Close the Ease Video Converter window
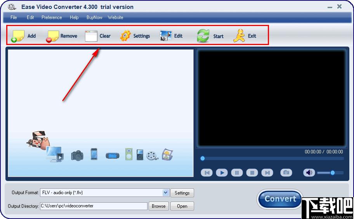Viewport: 354px width, 219px height. (339, 7)
